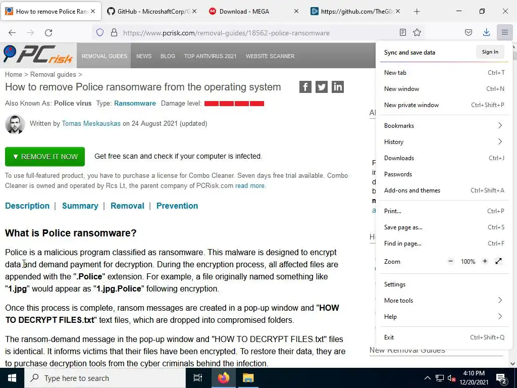Choose Print... from the menu
This screenshot has height=388, width=517.
coord(444,211)
